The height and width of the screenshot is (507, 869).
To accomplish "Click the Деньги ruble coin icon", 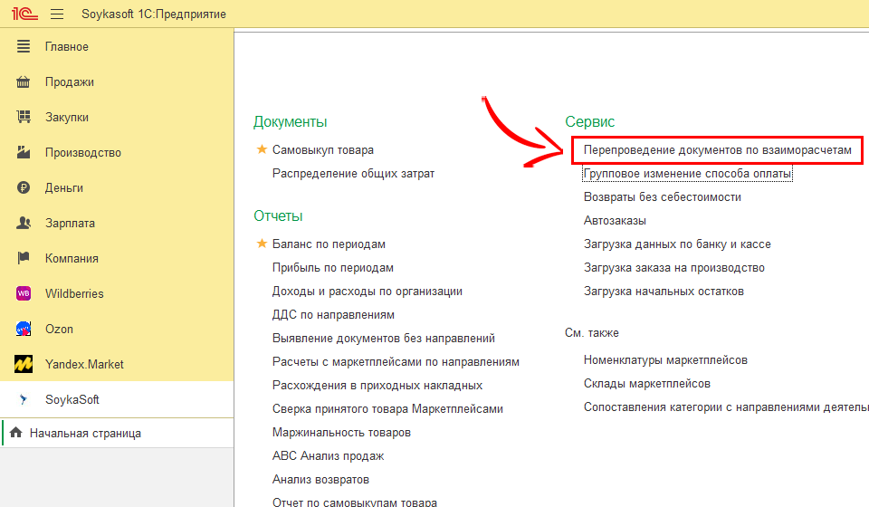I will pos(24,188).
